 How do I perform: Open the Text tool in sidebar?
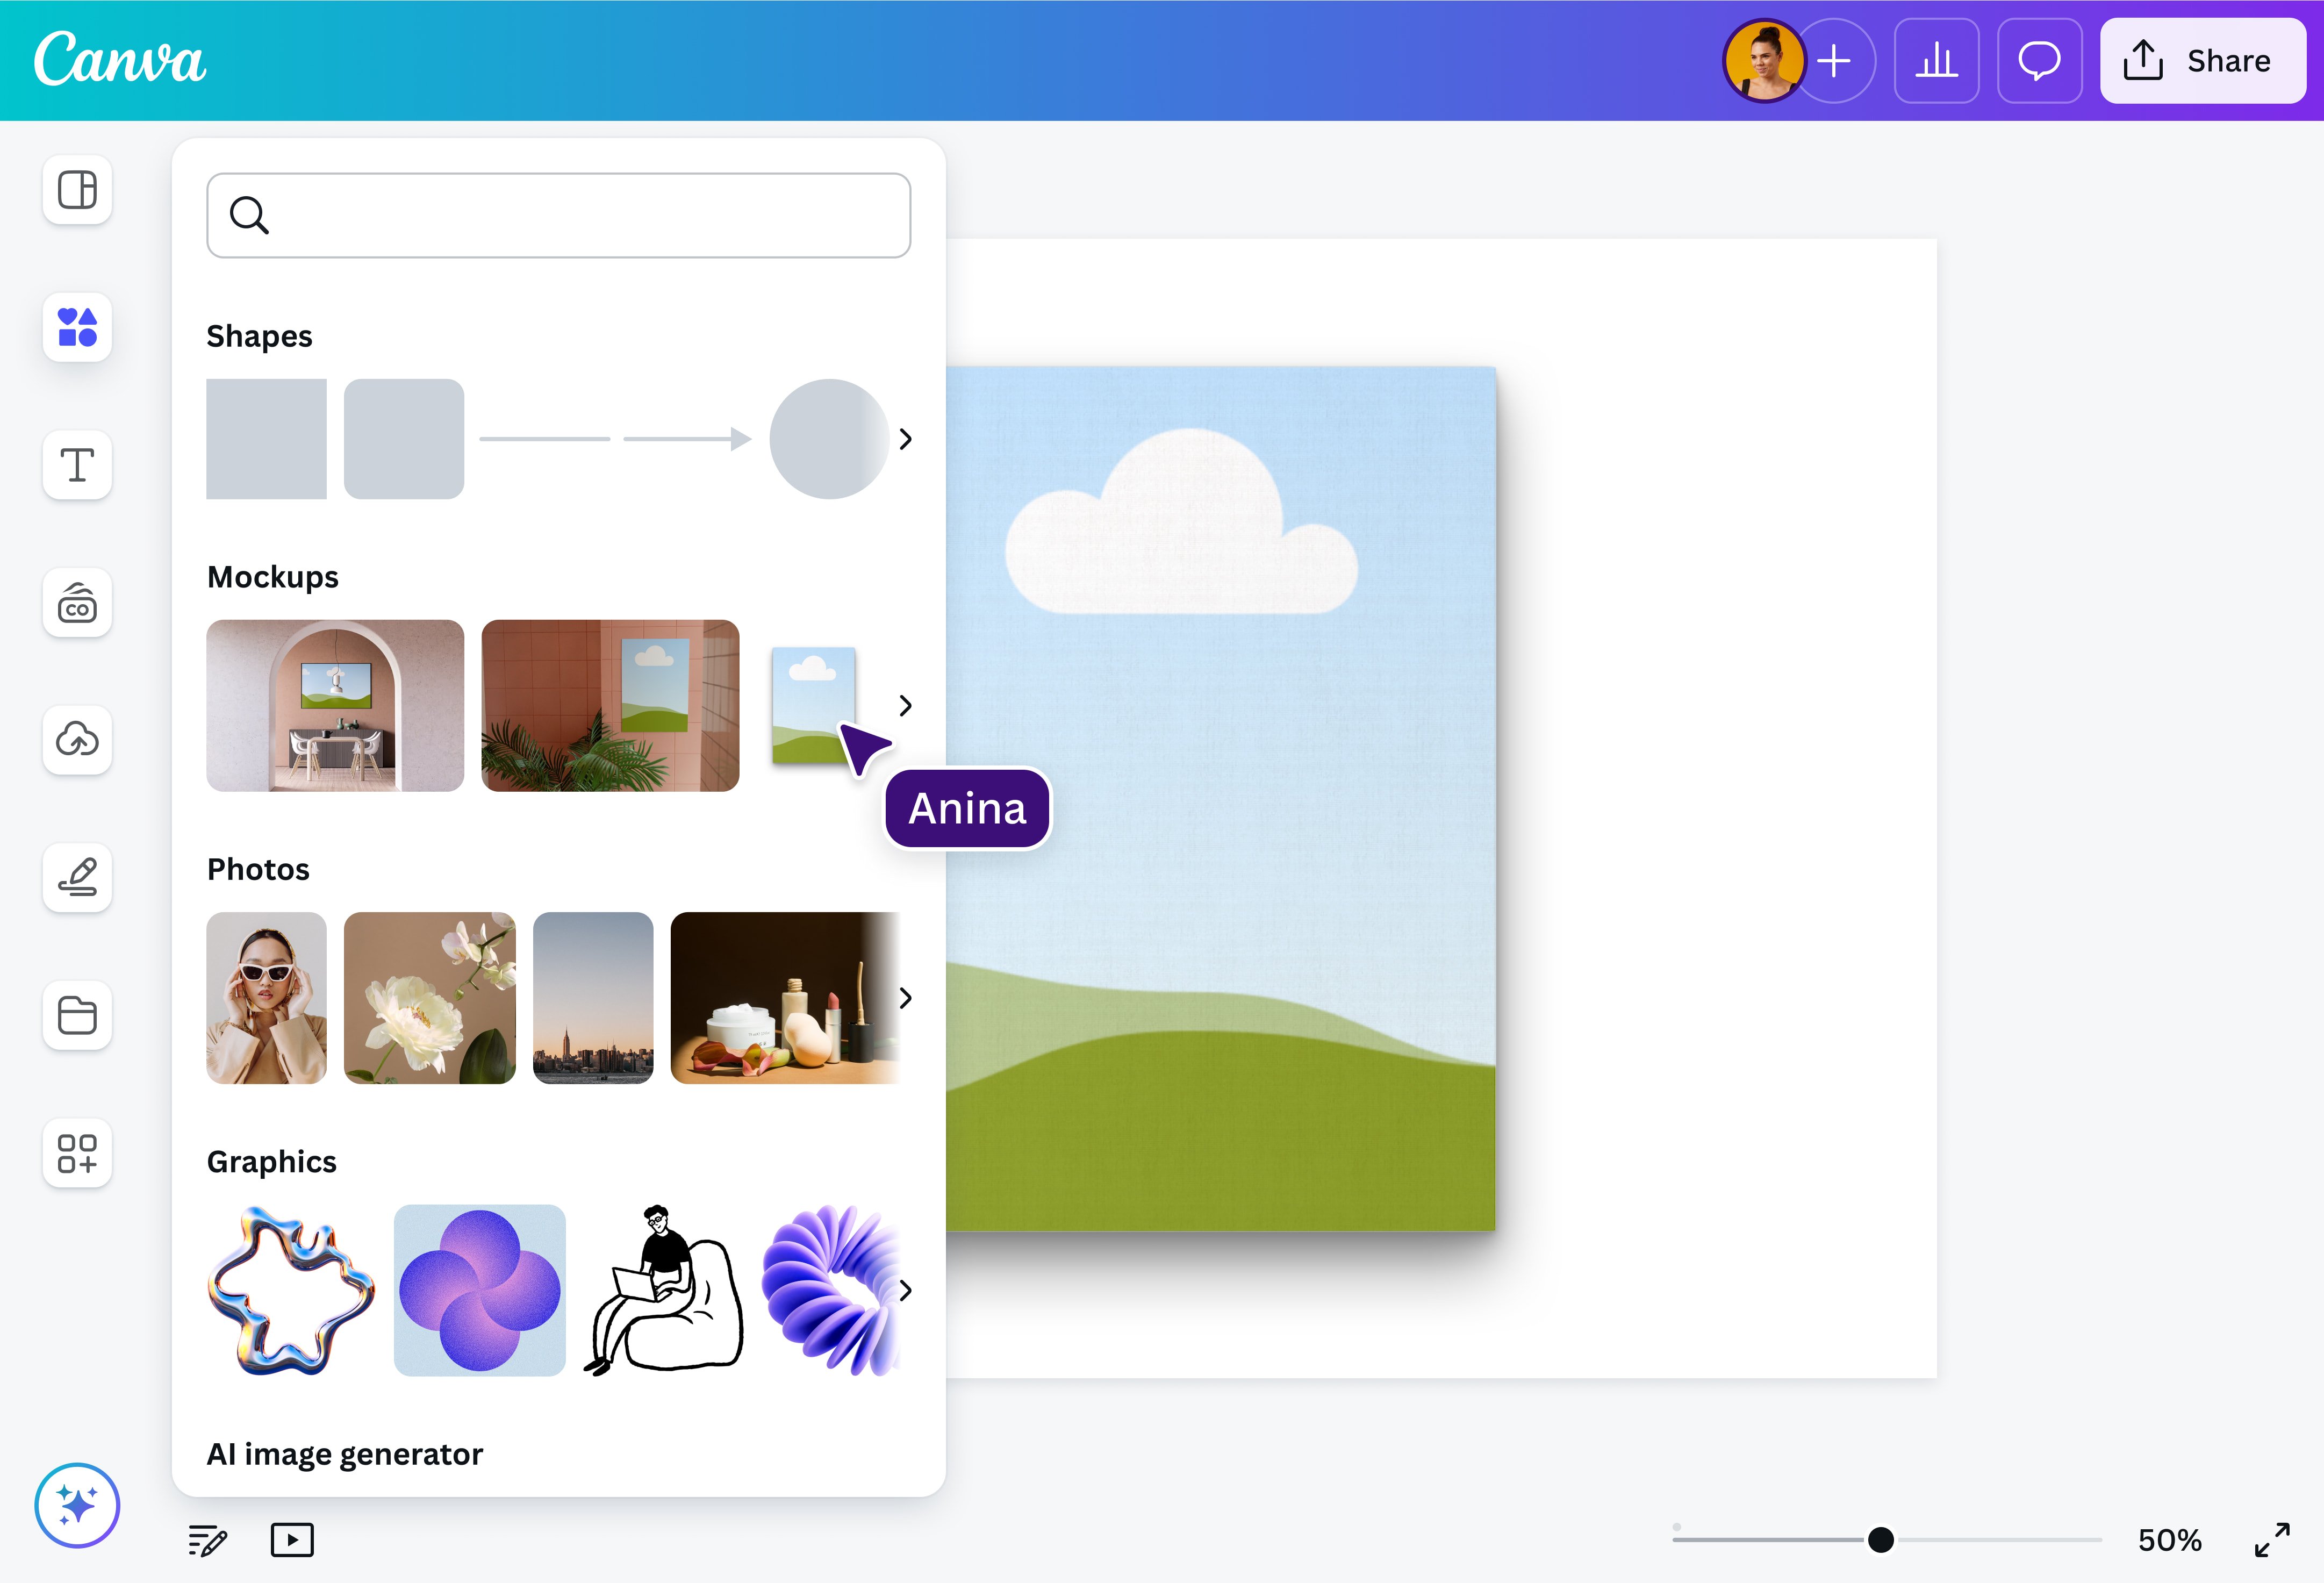pos(77,465)
